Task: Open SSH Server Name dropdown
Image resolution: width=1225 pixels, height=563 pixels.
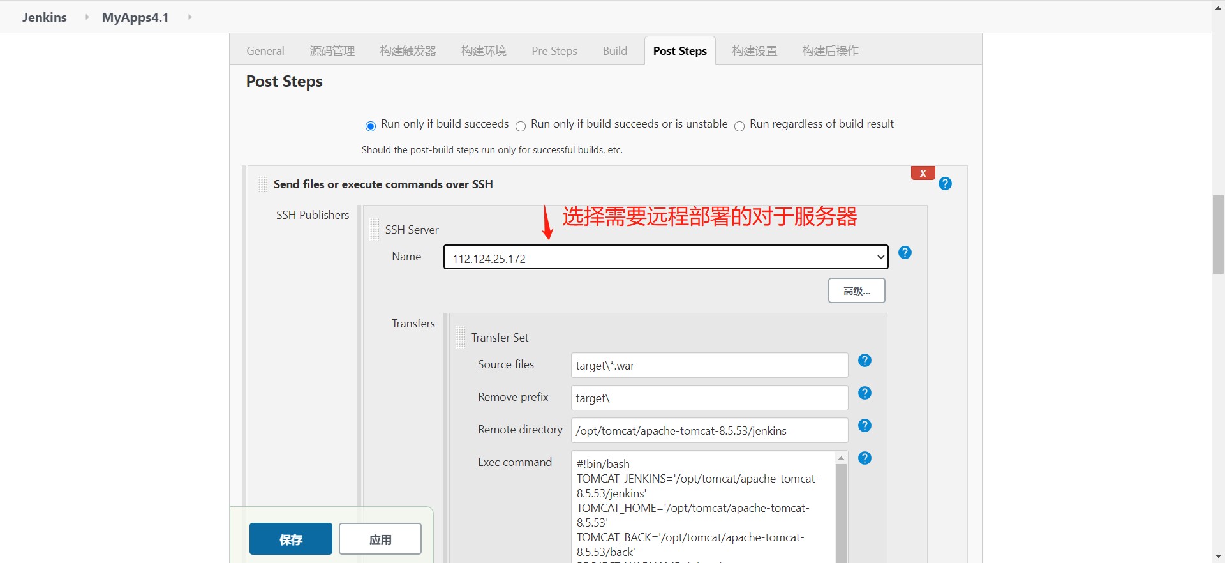Action: pos(665,257)
